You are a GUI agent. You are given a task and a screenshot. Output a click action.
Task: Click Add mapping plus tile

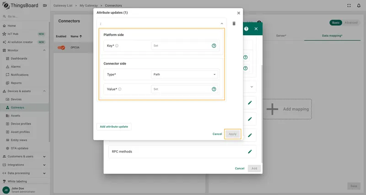pyautogui.click(x=287, y=109)
